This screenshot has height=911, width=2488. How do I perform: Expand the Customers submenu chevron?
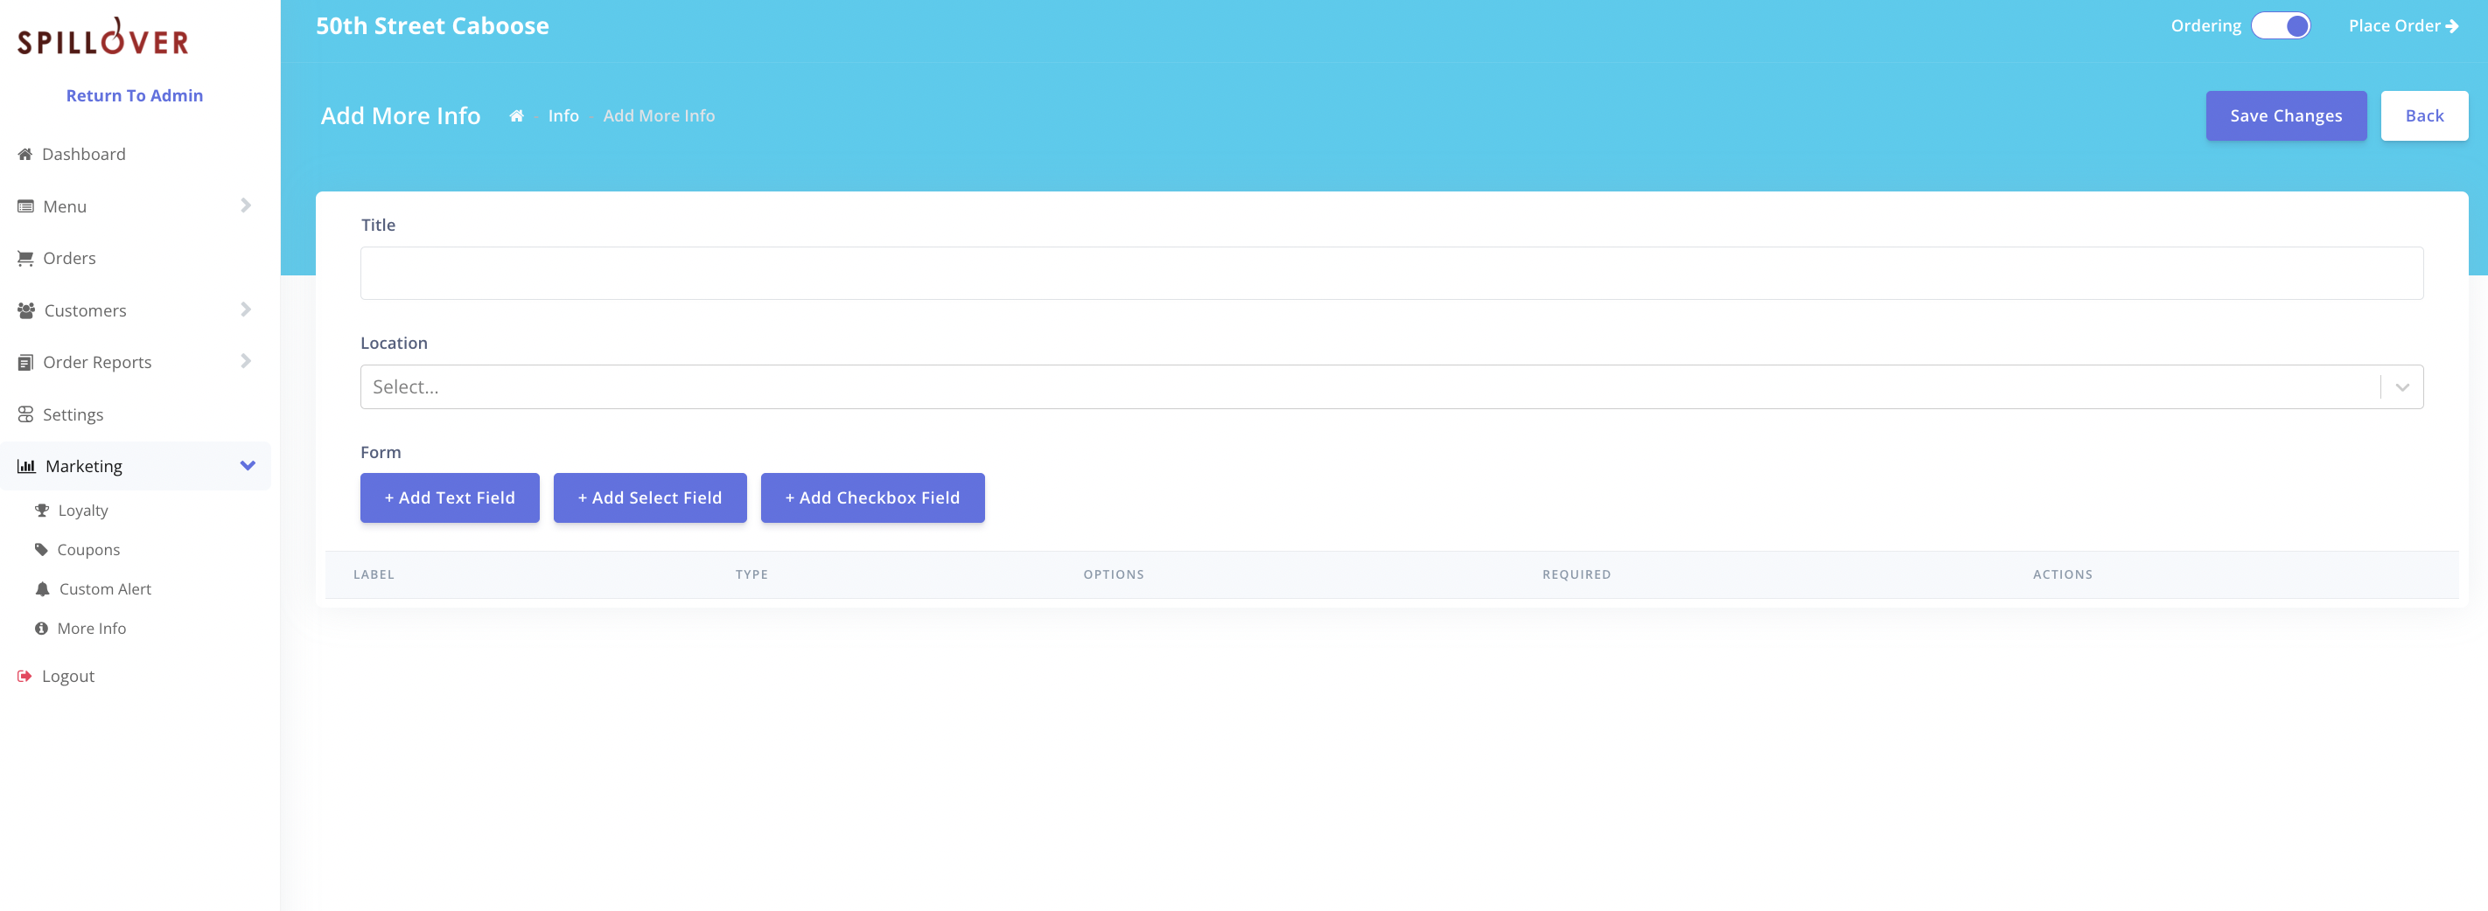click(x=245, y=309)
